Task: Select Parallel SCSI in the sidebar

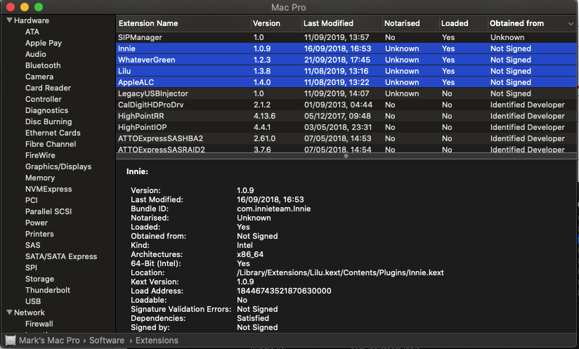Action: click(48, 212)
